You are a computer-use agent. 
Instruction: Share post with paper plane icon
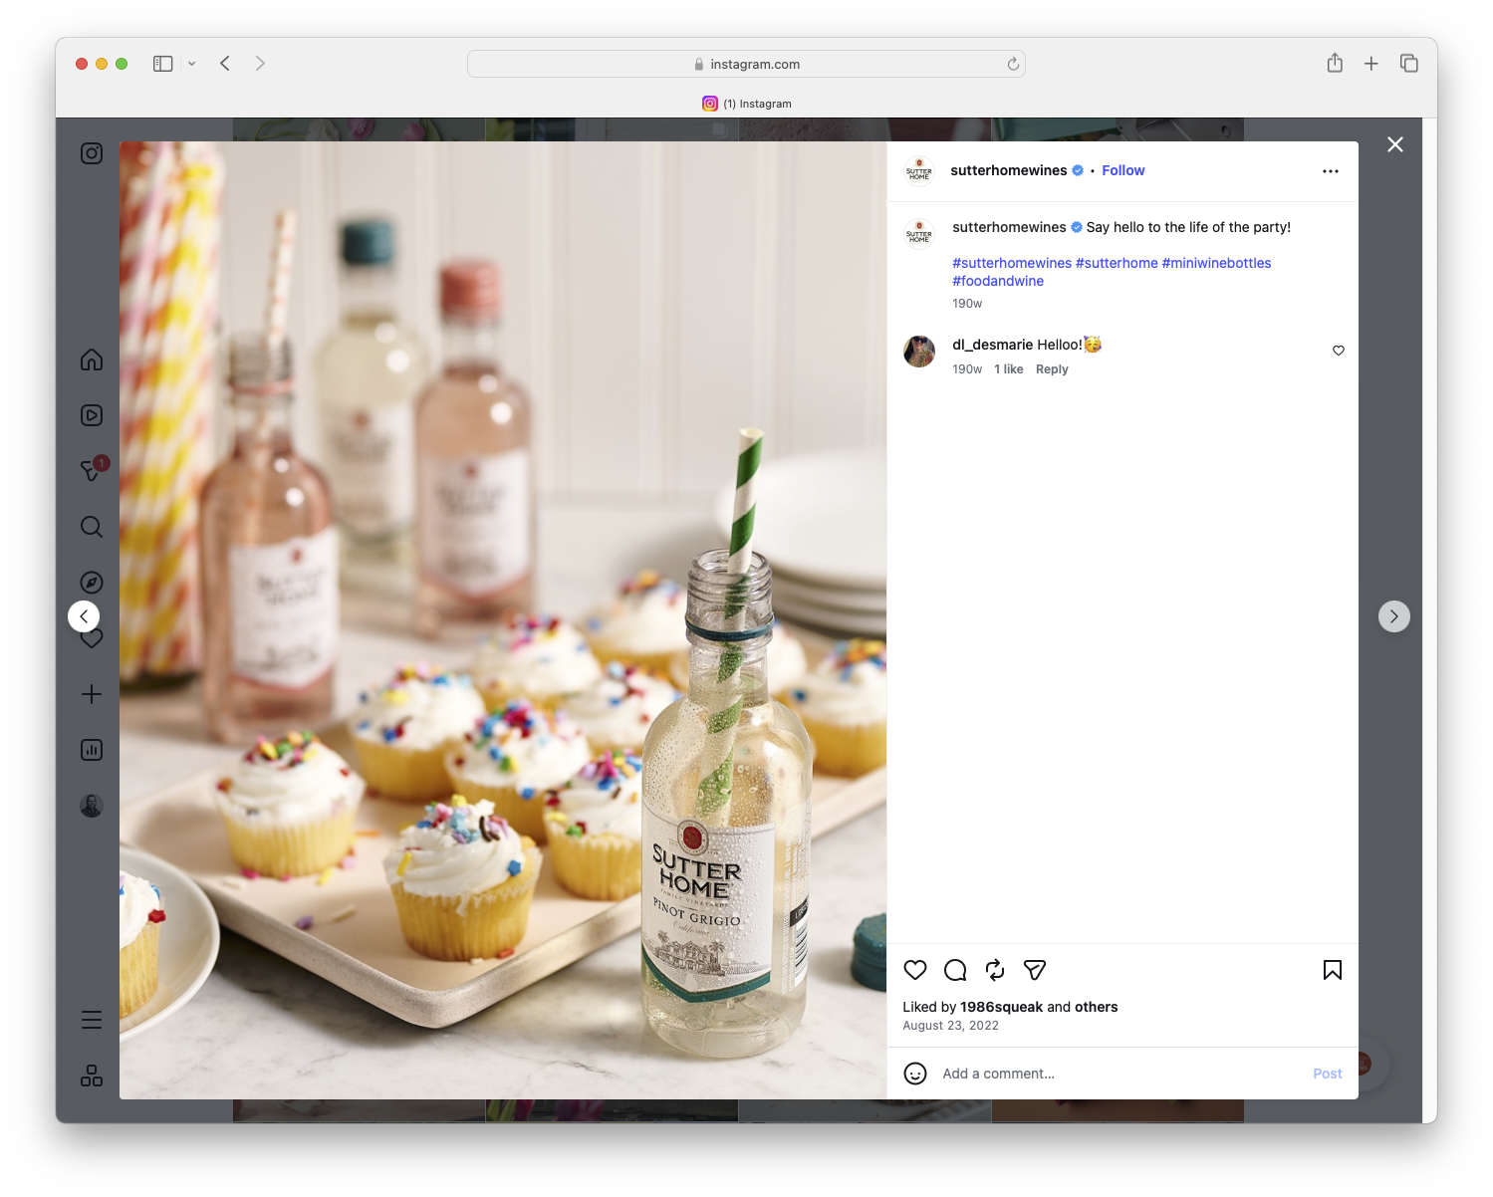[x=1035, y=970]
